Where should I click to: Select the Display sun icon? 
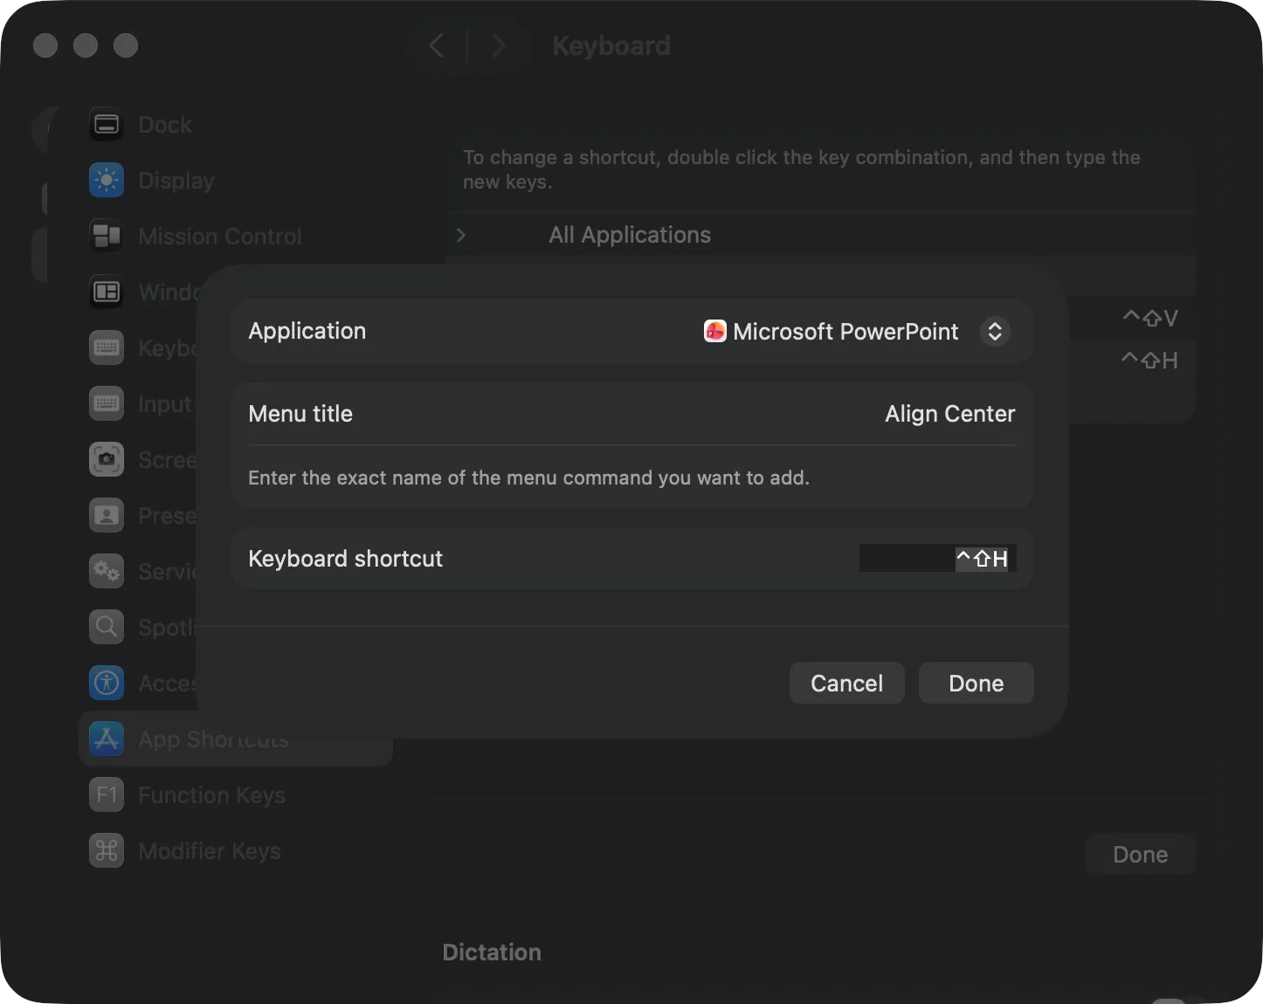(x=107, y=181)
